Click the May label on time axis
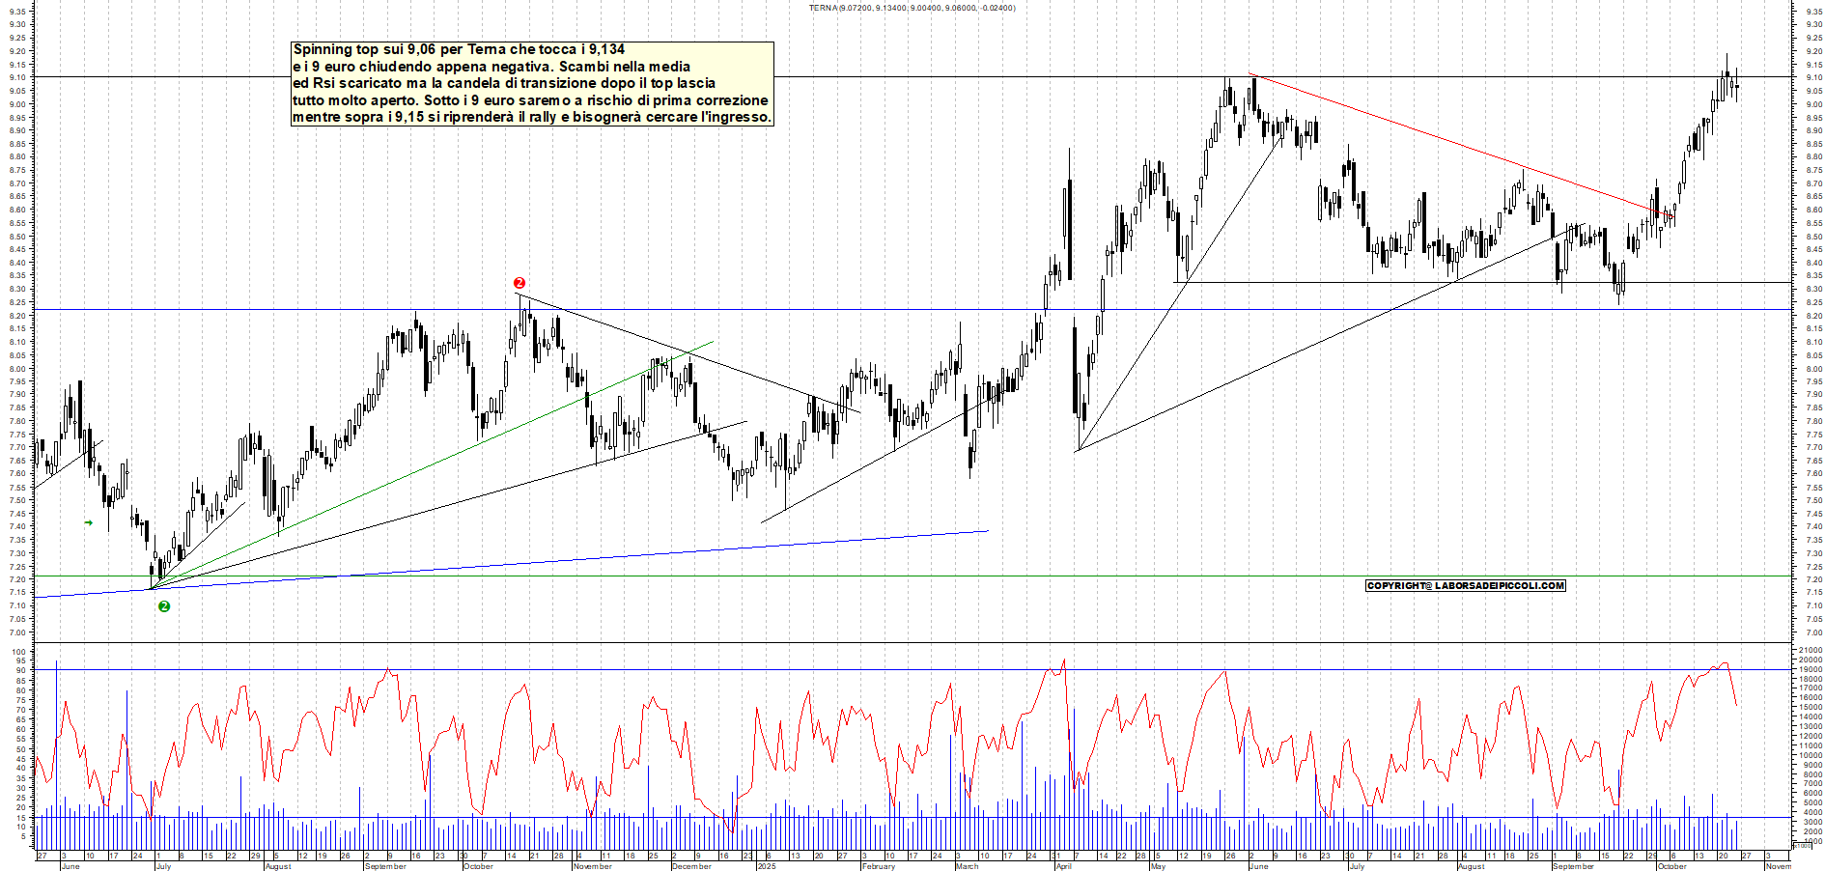1825x871 pixels. pos(1158,866)
